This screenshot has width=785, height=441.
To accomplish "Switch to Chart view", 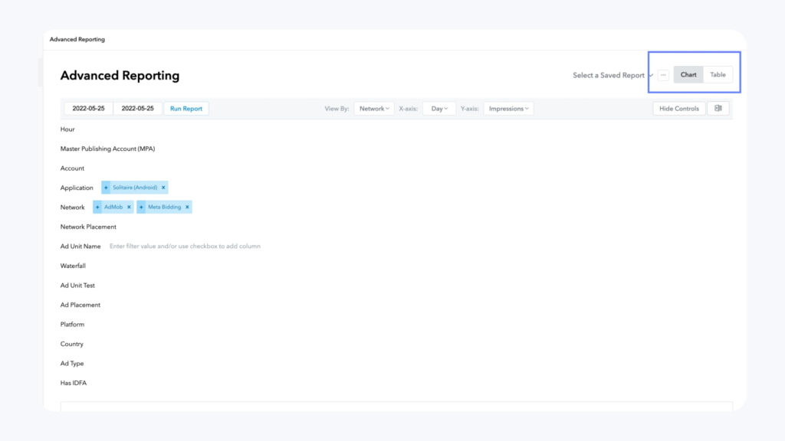I will pyautogui.click(x=688, y=75).
